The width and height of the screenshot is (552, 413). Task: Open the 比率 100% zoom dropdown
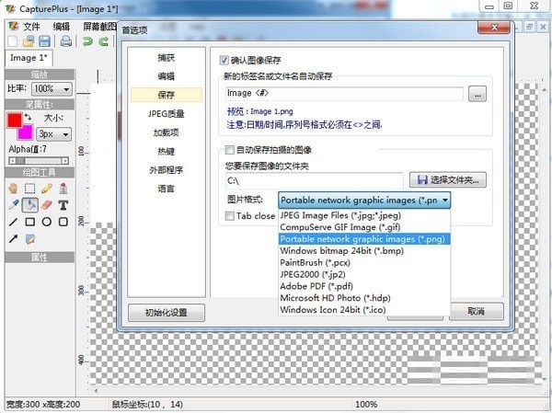coord(52,88)
